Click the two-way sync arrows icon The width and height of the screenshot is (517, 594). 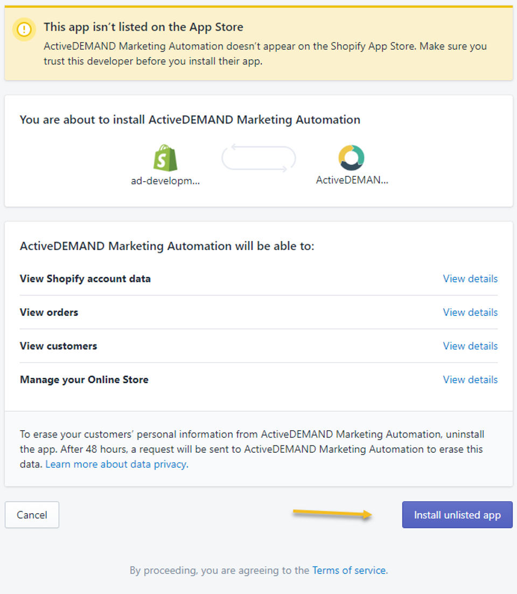coord(258,159)
